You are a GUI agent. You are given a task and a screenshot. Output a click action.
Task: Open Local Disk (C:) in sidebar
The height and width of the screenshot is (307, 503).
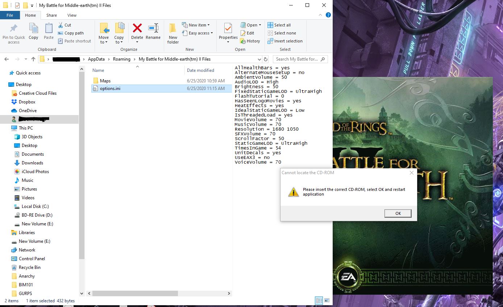pos(35,206)
